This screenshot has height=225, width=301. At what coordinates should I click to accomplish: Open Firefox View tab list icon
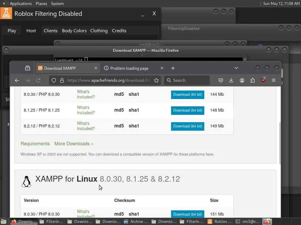point(27,68)
